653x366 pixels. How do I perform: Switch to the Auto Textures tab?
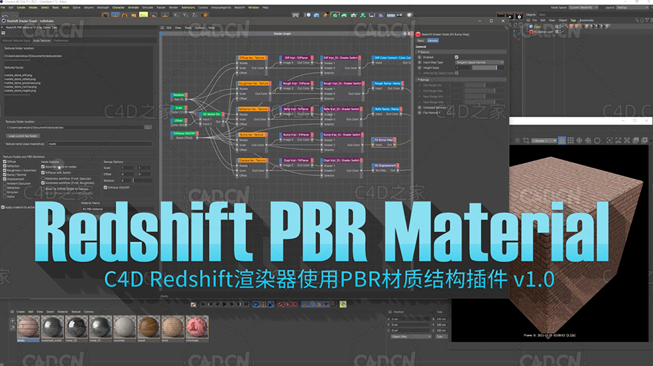pos(42,40)
